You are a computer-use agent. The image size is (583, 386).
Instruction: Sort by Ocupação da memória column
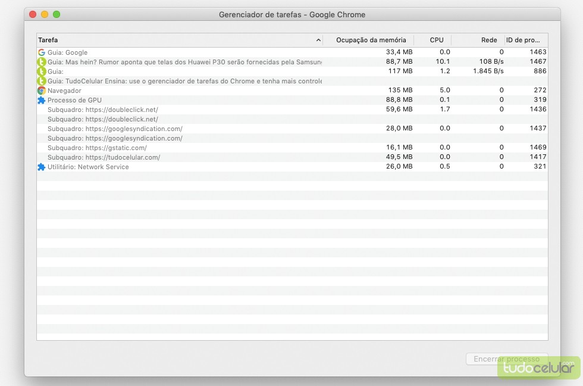(371, 40)
